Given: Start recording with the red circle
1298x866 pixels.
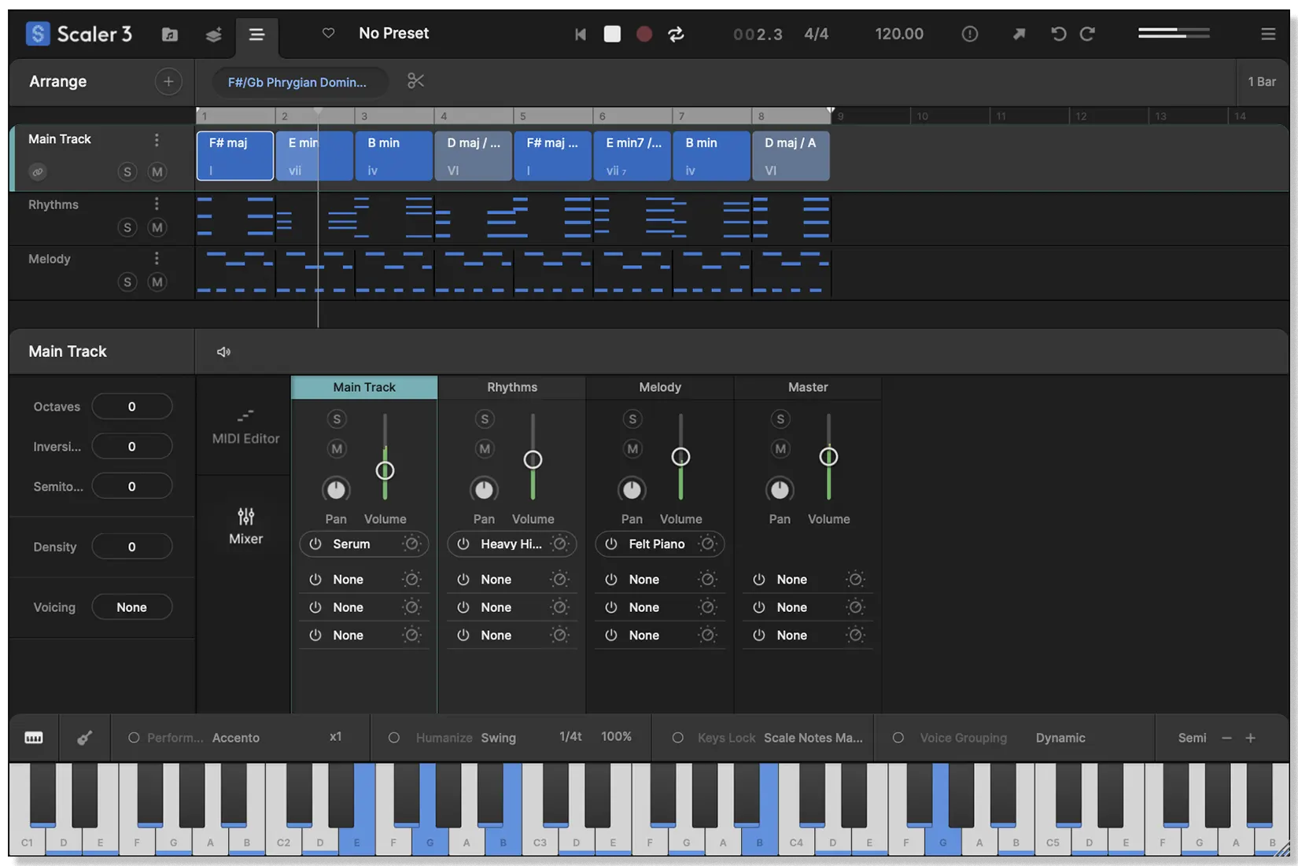Looking at the screenshot, I should point(644,34).
